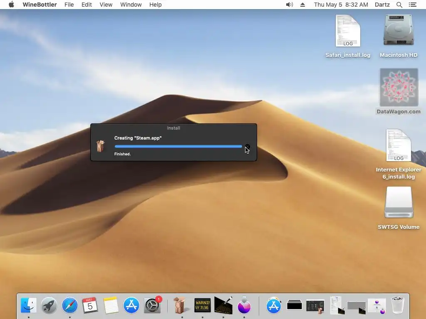Open the document log minimized window in Dock
This screenshot has height=319, width=426.
coord(337,305)
